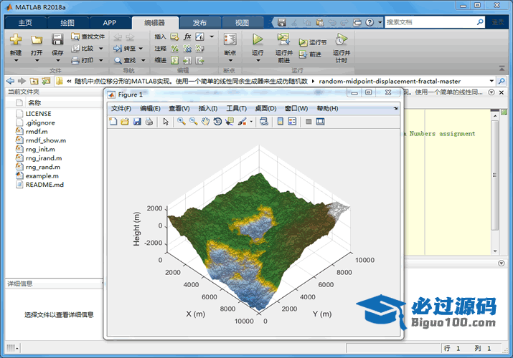Toggle edit plot arrow tool in Figure 1
This screenshot has width=513, height=358.
pos(166,122)
